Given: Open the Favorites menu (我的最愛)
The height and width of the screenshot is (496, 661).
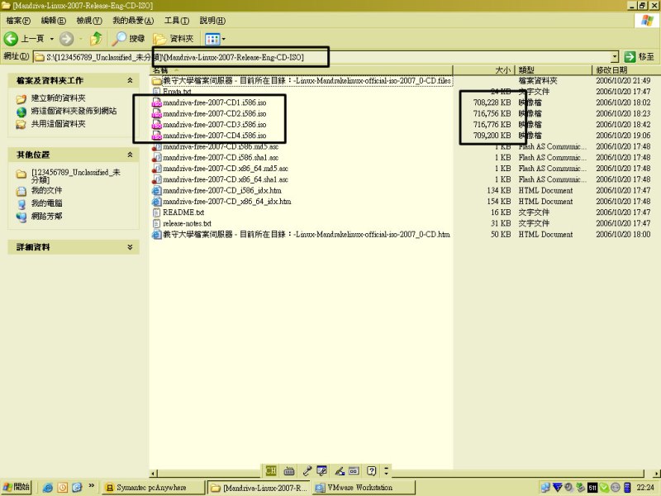Looking at the screenshot, I should pos(133,20).
